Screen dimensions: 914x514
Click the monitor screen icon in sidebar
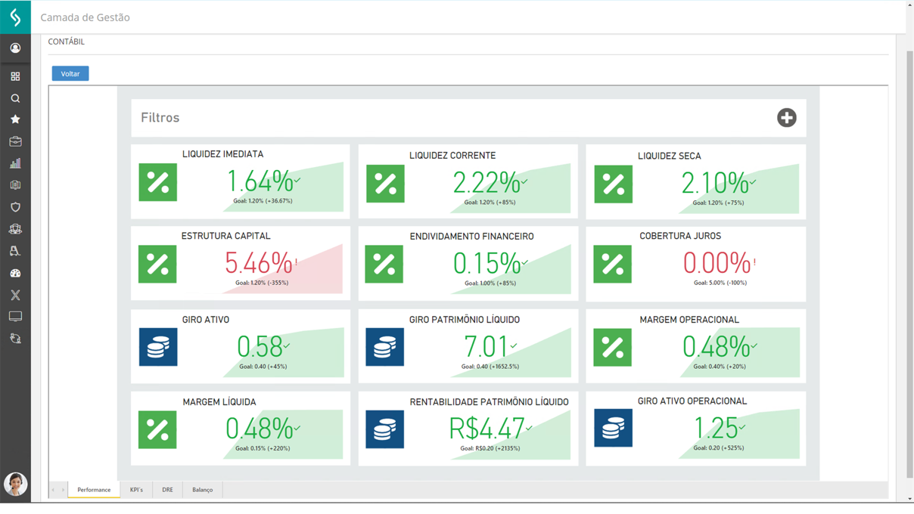pos(15,317)
